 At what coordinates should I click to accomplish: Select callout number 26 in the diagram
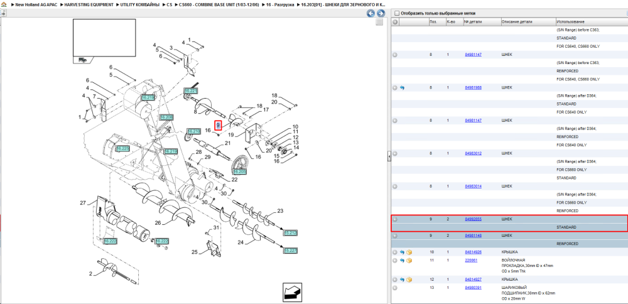click(158, 223)
